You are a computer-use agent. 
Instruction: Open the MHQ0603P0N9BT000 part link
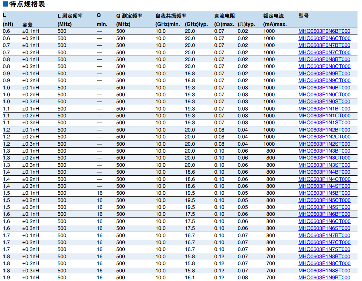point(324,74)
